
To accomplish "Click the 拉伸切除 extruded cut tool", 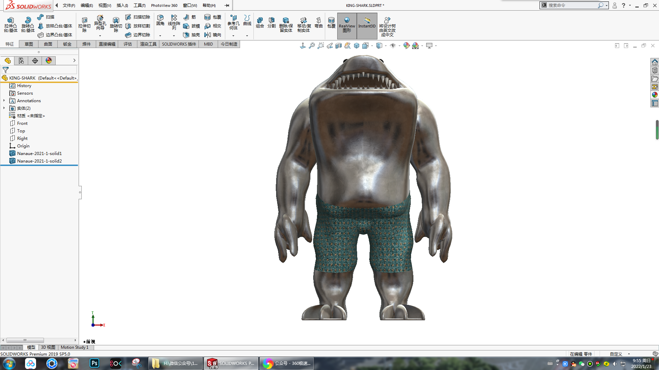I will coord(84,24).
